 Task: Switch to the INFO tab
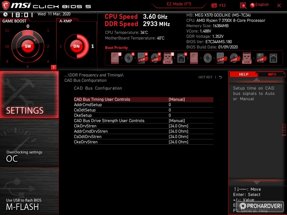click(x=272, y=74)
